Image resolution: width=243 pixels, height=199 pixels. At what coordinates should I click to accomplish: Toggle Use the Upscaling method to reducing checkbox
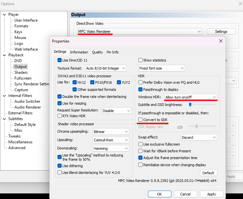coord(59,157)
